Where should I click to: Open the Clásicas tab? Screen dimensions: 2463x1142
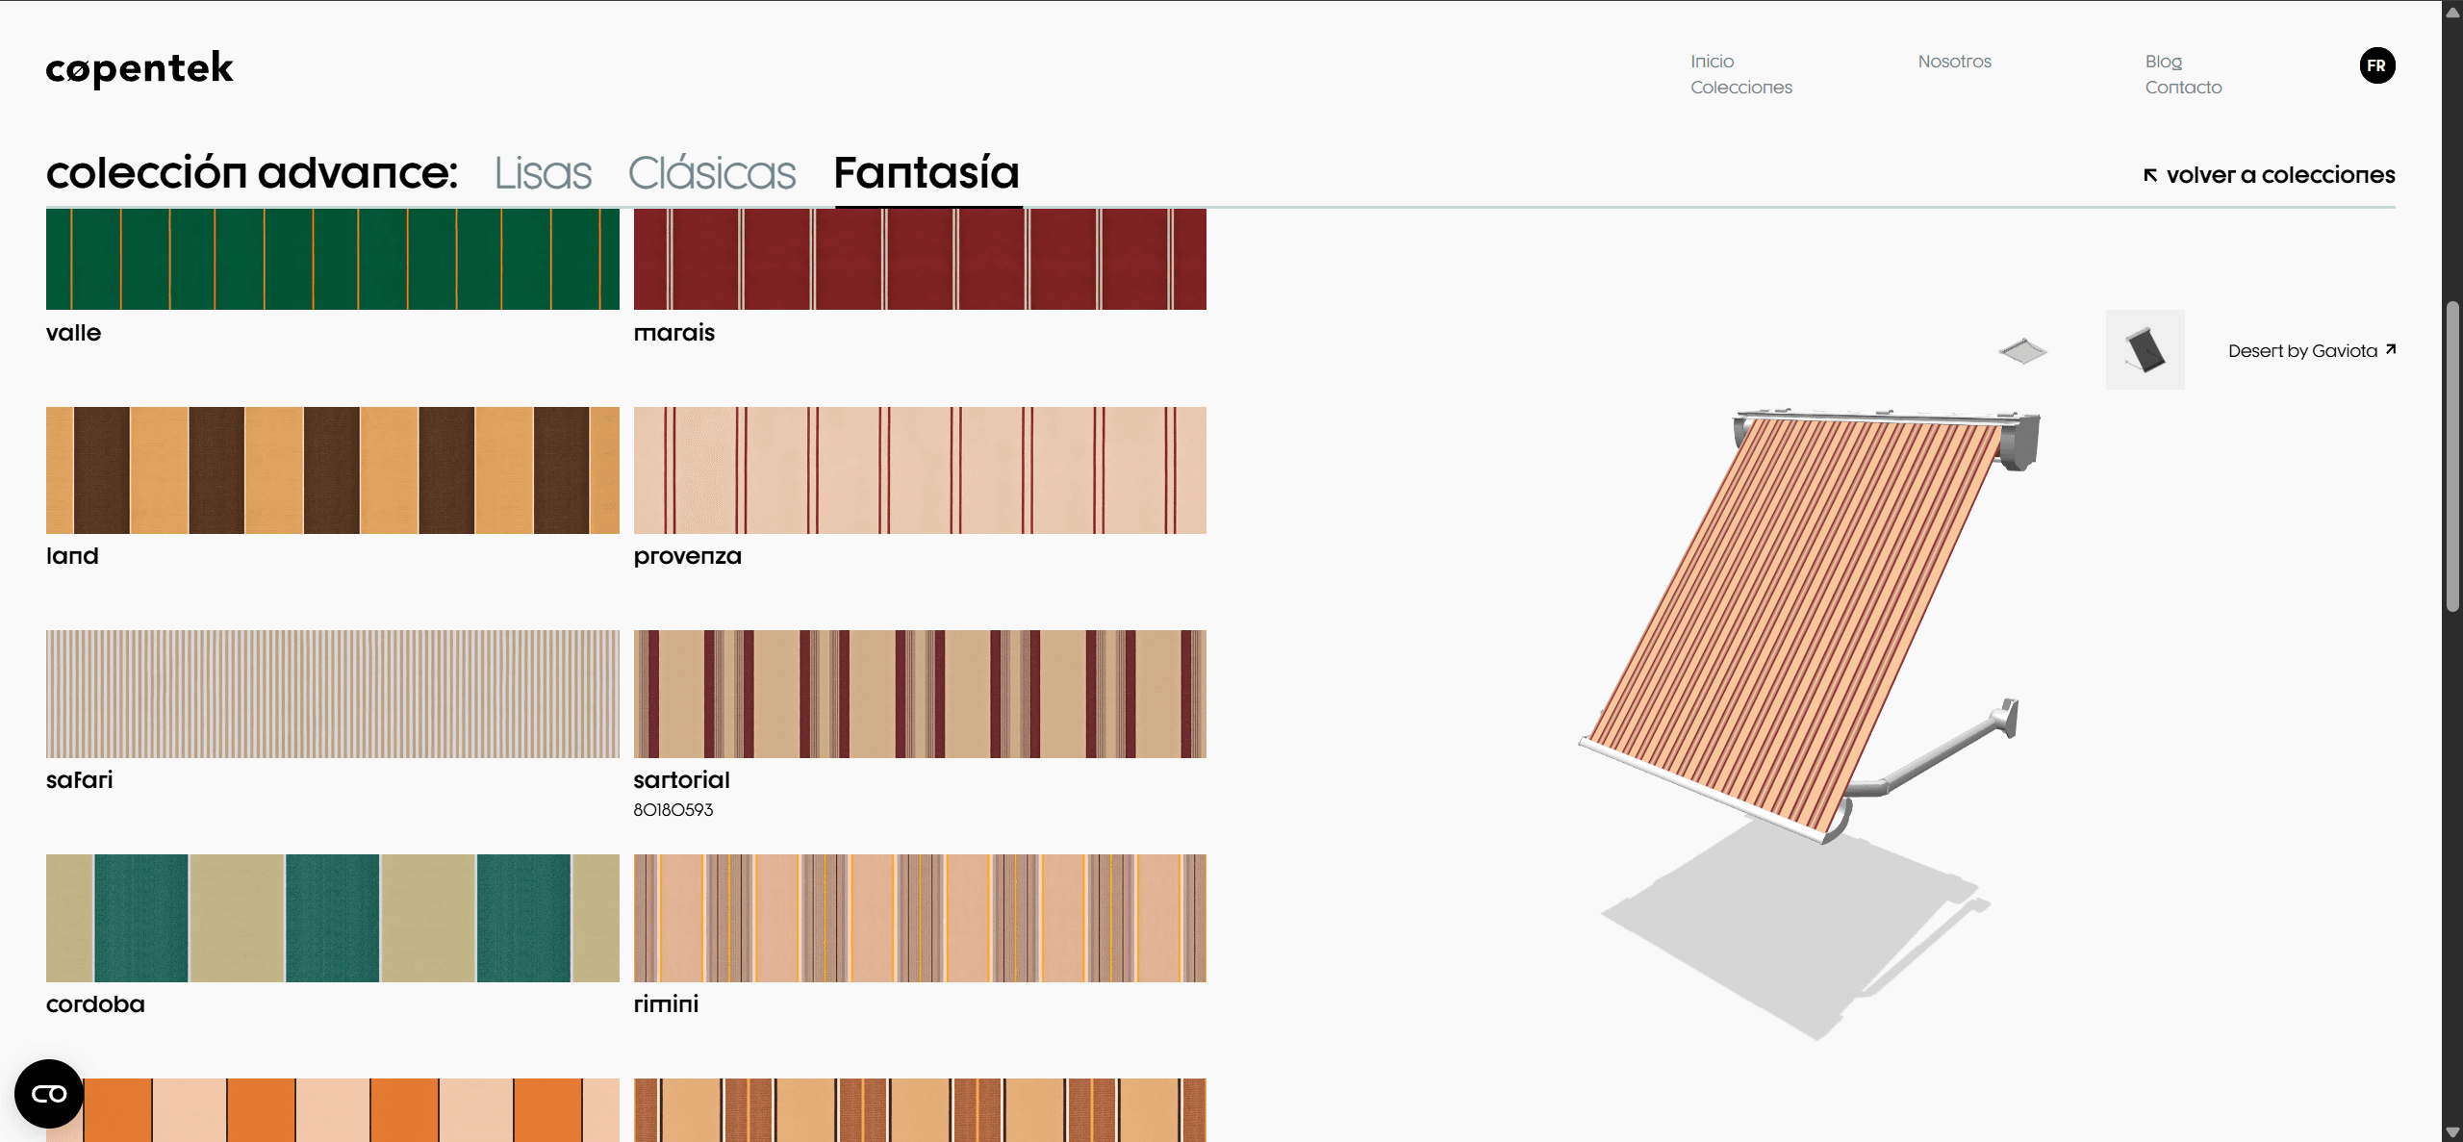711,173
